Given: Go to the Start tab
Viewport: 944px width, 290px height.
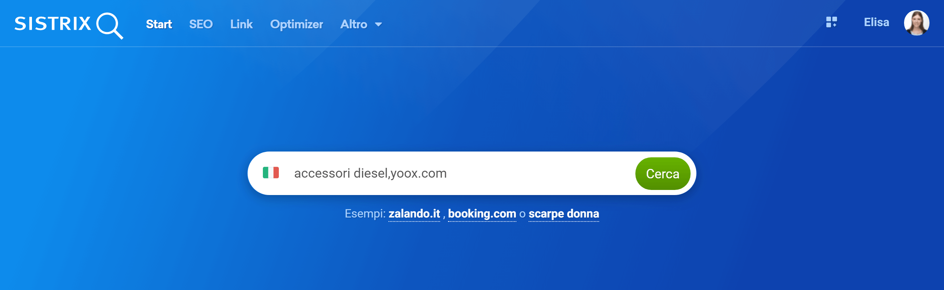Looking at the screenshot, I should [159, 24].
